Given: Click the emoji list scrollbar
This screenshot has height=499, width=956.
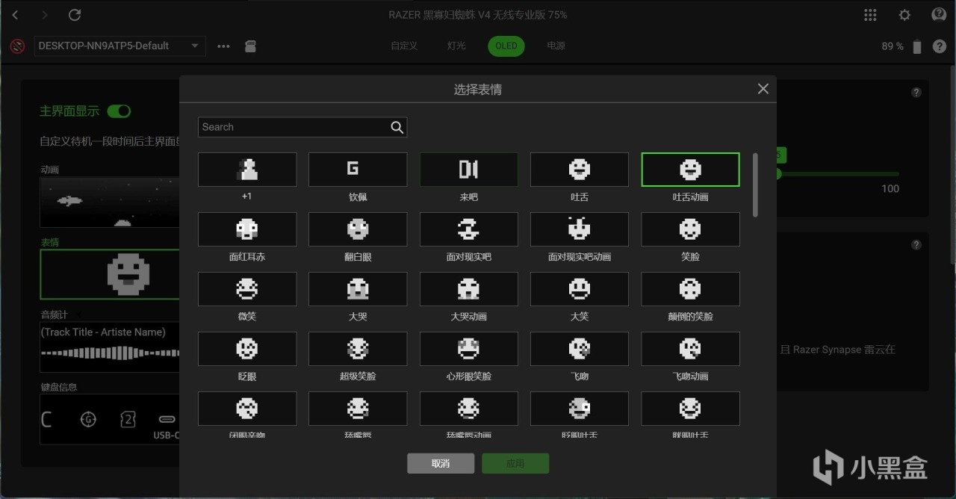Looking at the screenshot, I should pyautogui.click(x=755, y=185).
